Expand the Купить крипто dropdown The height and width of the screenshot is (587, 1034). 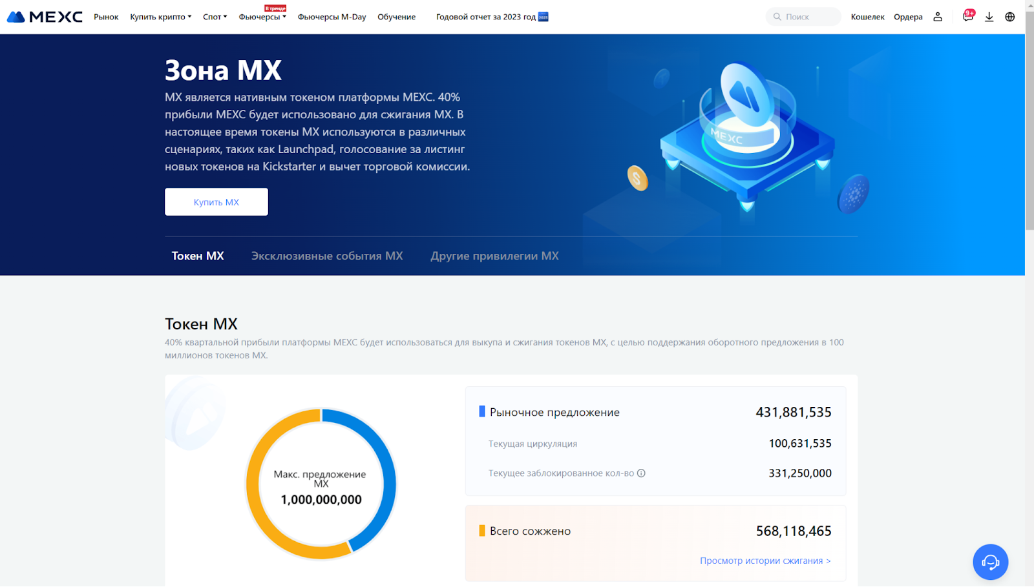[x=161, y=17]
